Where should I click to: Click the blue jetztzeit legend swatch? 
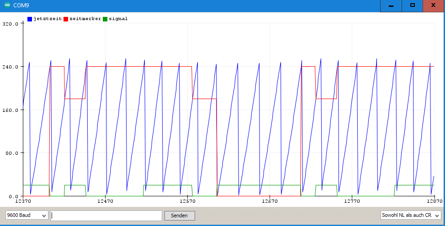(x=30, y=19)
